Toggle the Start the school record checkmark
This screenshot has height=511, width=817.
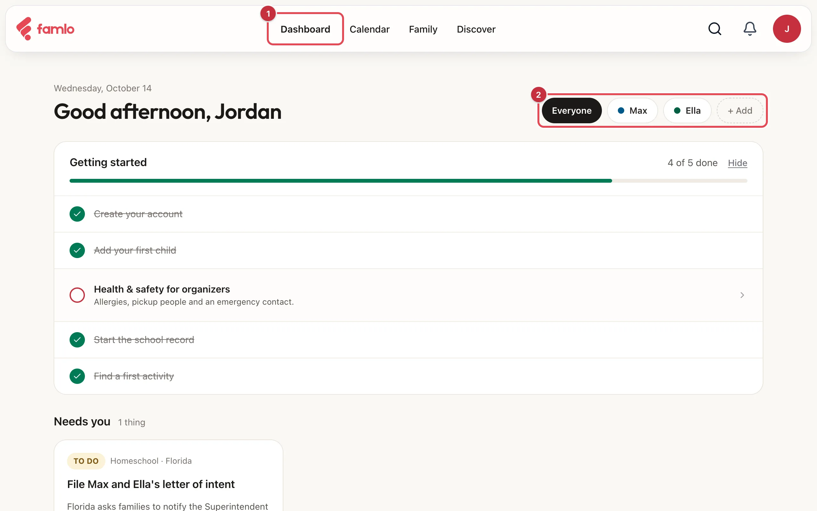[77, 339]
